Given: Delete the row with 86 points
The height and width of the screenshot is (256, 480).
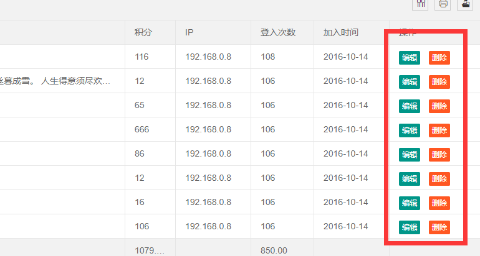Looking at the screenshot, I should pos(439,155).
